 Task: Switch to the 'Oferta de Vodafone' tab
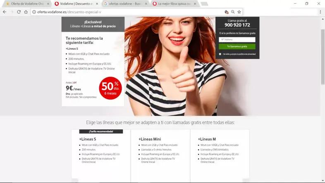[x=27, y=4]
